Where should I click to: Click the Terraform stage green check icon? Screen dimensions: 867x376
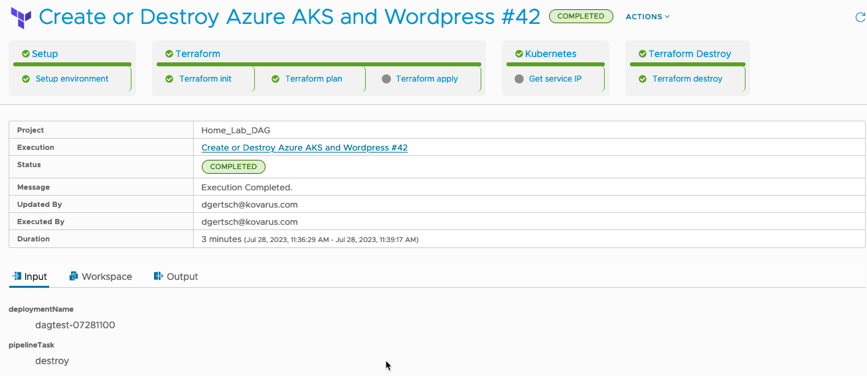pyautogui.click(x=169, y=54)
